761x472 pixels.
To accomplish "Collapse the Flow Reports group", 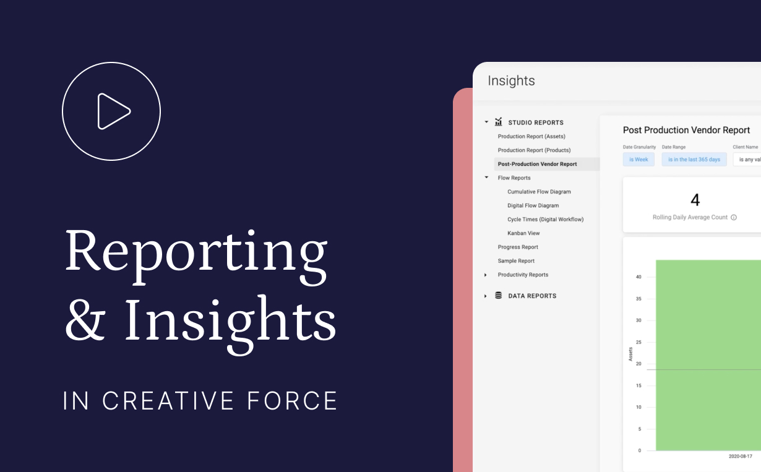I will [486, 177].
